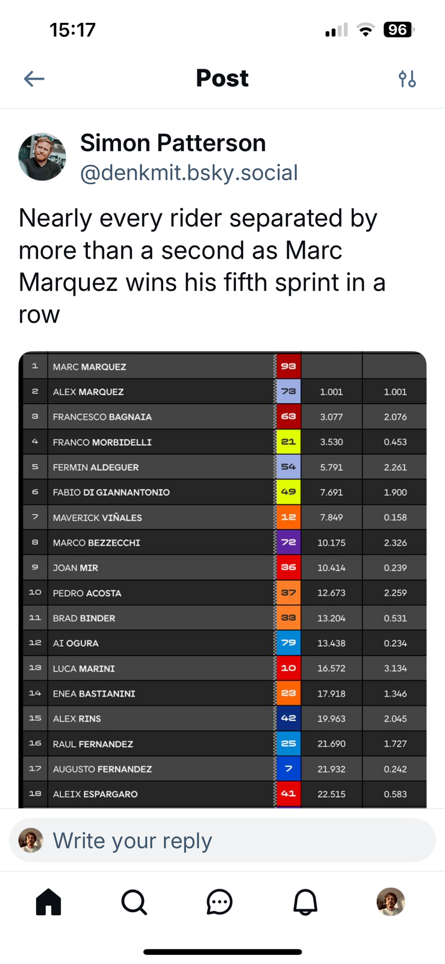This screenshot has width=445, height=964.
Task: Open the race results image
Action: (x=222, y=578)
